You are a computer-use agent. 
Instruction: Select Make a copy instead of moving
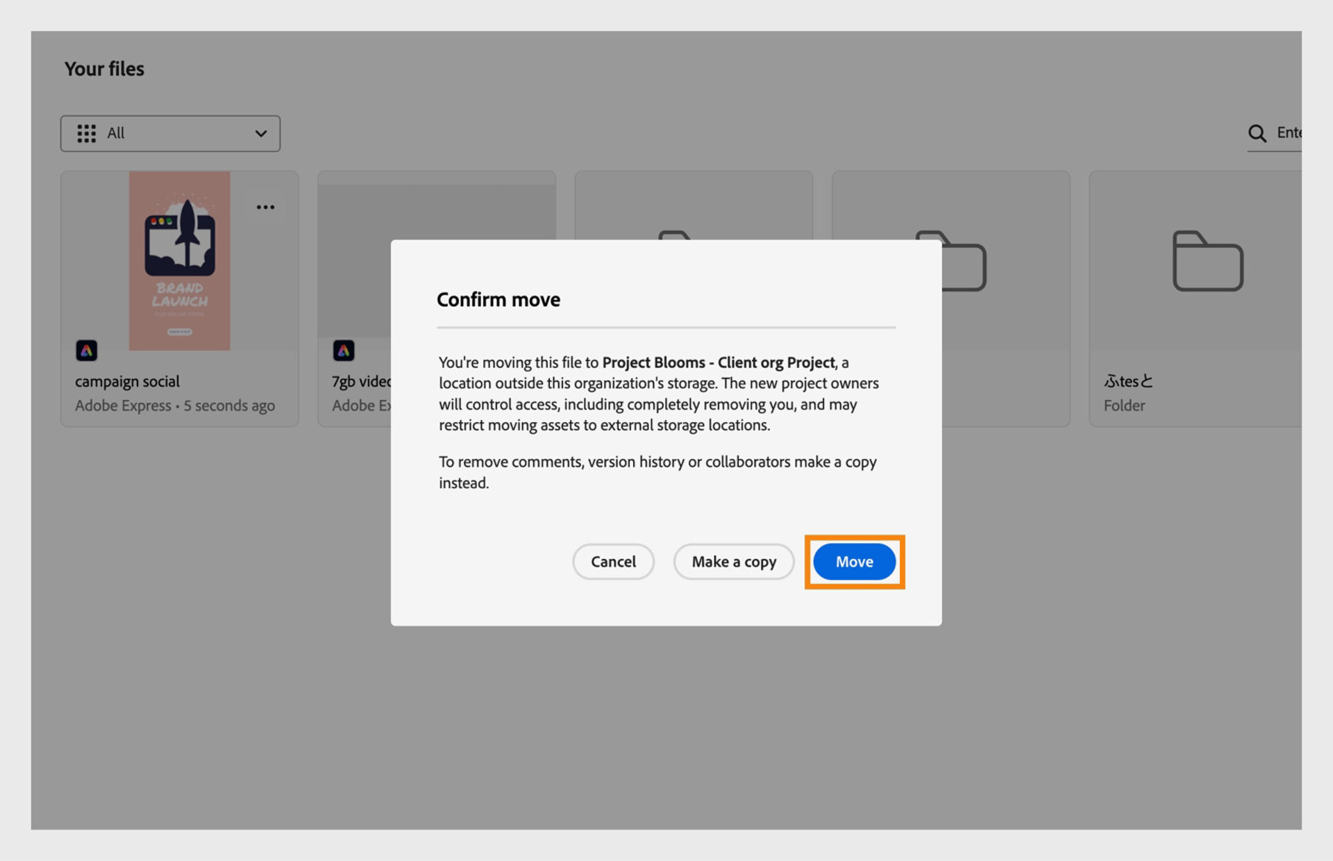[x=734, y=562]
